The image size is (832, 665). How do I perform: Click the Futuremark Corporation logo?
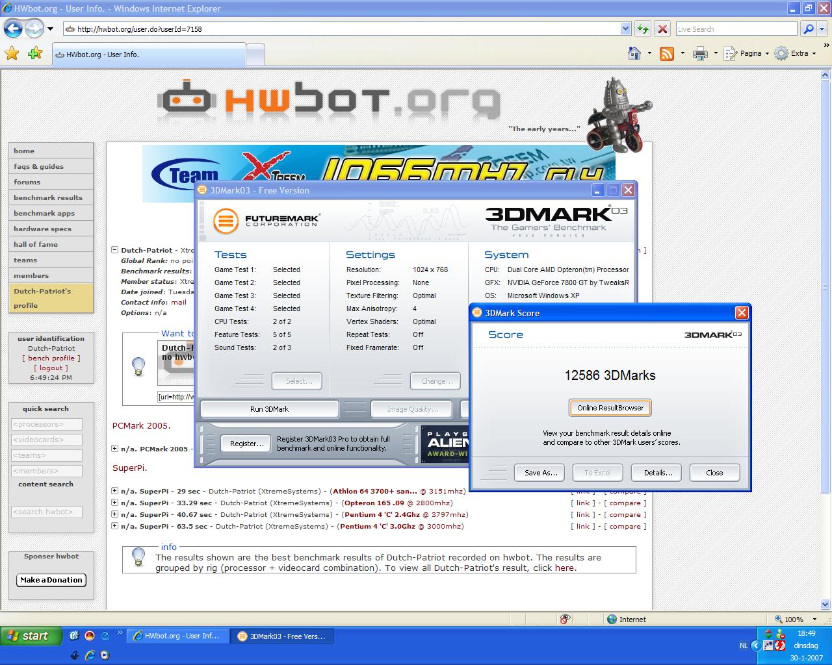[266, 220]
